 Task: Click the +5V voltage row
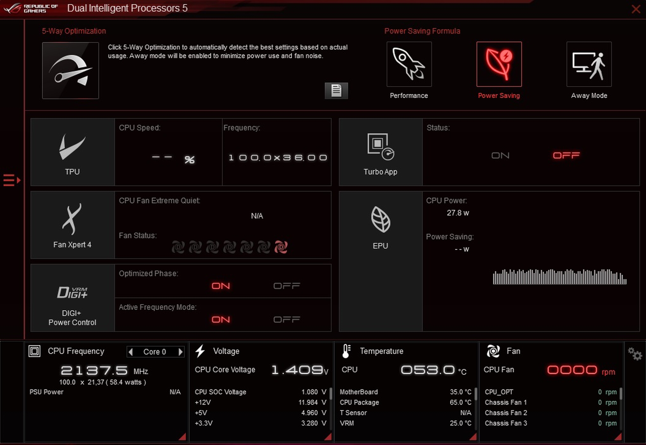coord(261,412)
